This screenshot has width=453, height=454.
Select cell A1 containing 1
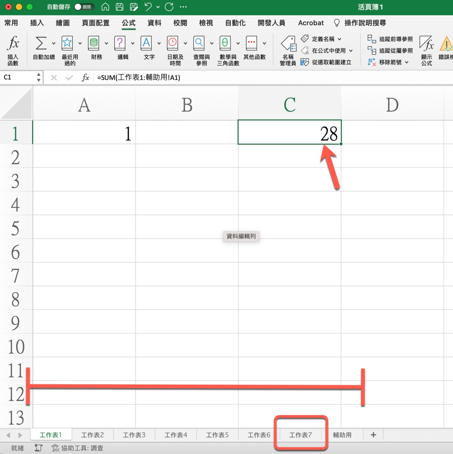point(84,132)
